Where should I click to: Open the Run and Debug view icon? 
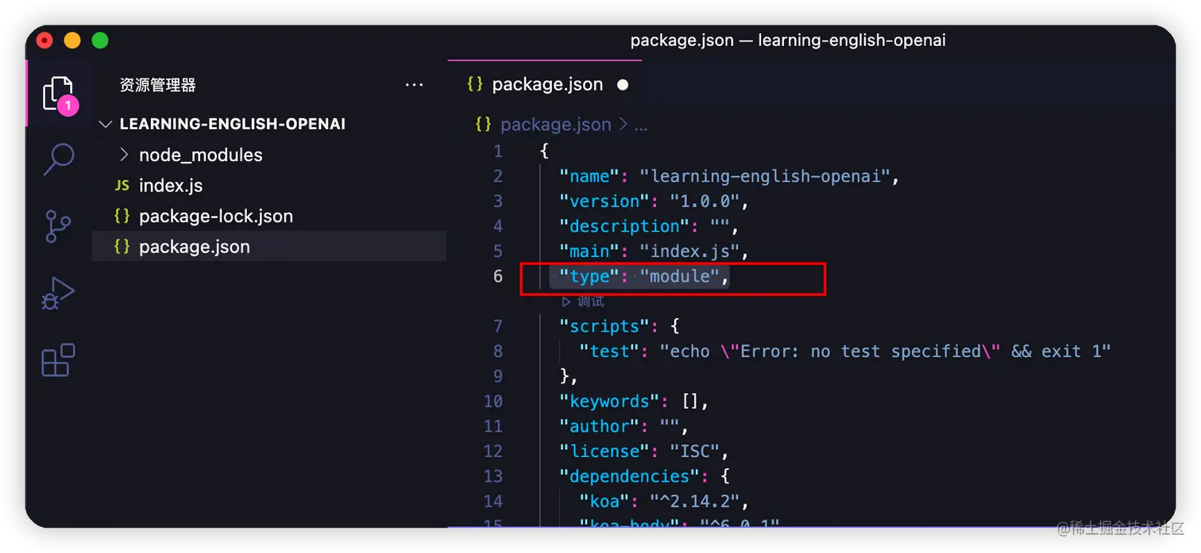pyautogui.click(x=58, y=293)
